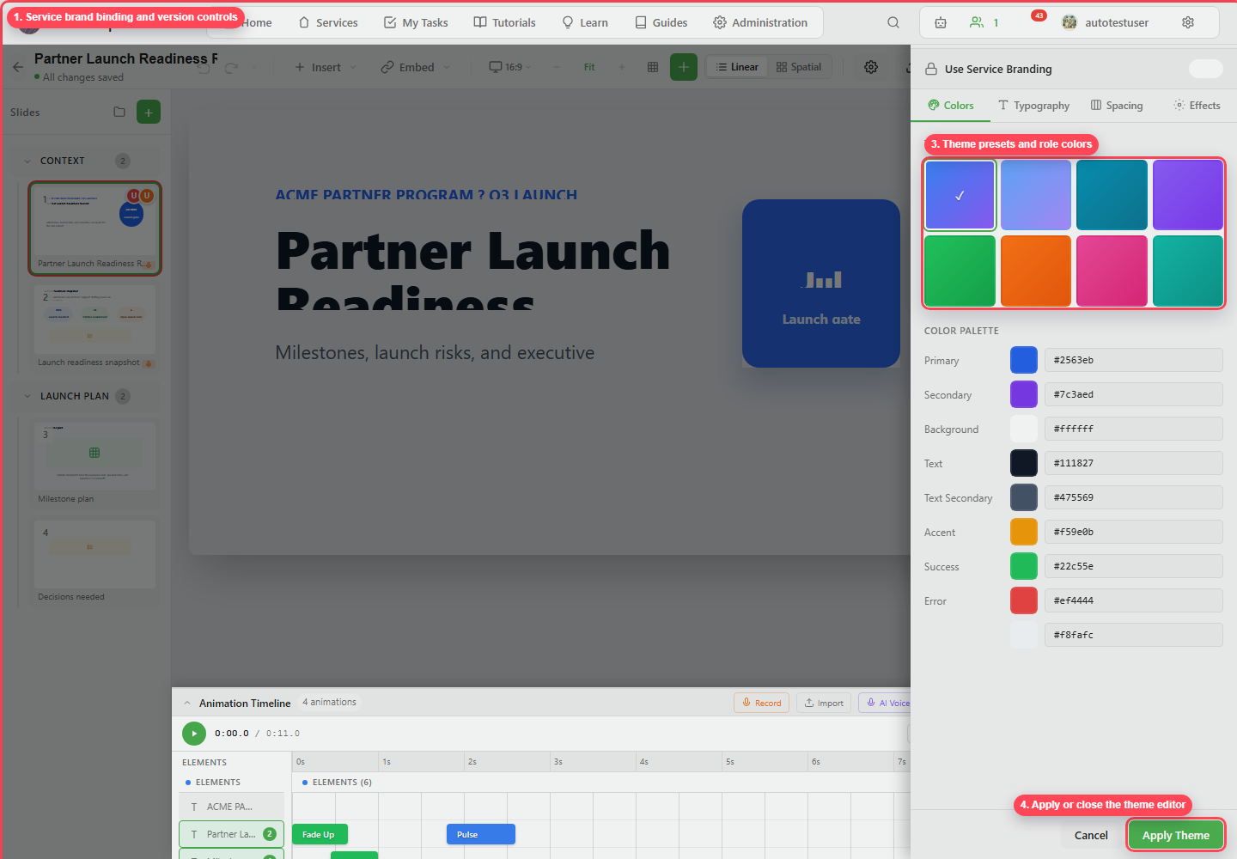Image resolution: width=1237 pixels, height=859 pixels.
Task: Open the top bar settings gear
Action: (x=1188, y=22)
